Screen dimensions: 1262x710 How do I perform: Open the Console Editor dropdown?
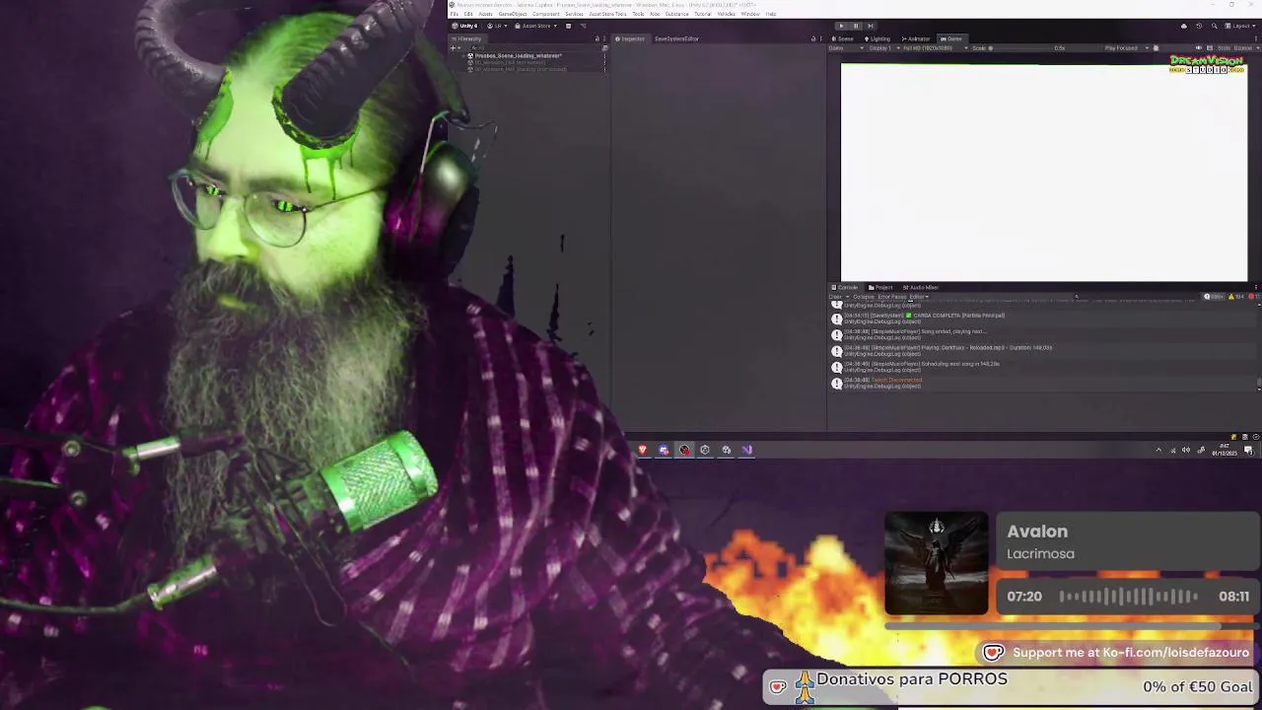919,297
